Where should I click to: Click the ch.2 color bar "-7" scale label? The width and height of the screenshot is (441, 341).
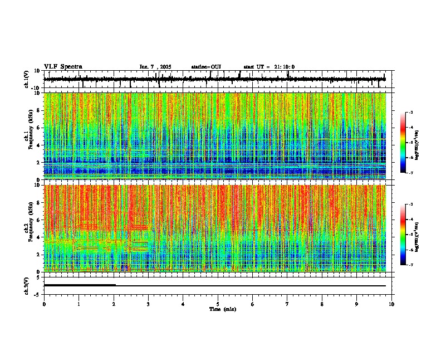coord(410,265)
